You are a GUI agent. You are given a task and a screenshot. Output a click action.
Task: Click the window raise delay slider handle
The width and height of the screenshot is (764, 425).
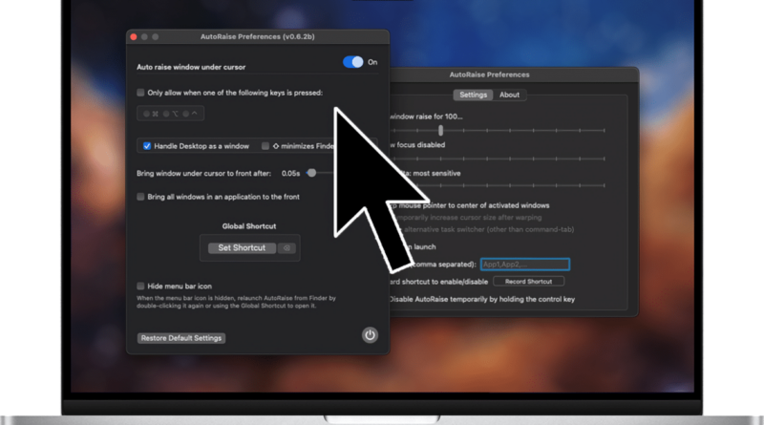(440, 130)
